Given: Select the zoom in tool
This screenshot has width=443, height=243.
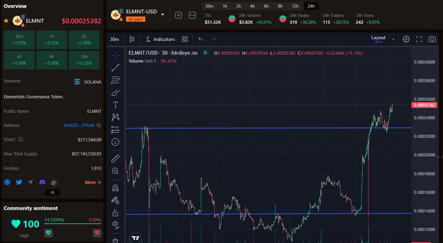Looking at the screenshot, I should (x=115, y=171).
